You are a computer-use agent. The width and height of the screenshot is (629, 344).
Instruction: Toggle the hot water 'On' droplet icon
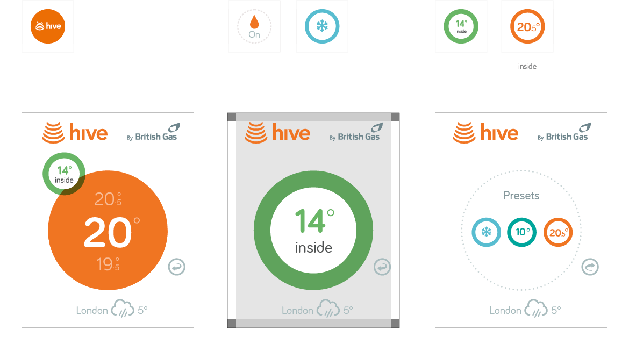click(x=254, y=26)
